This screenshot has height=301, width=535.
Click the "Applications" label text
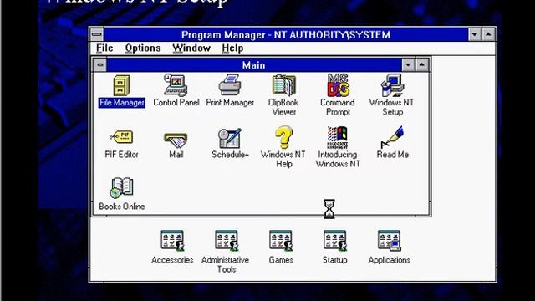389,260
